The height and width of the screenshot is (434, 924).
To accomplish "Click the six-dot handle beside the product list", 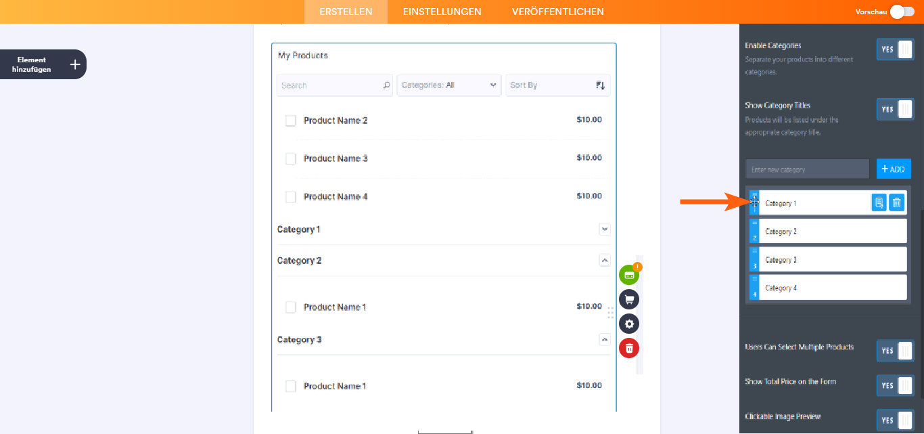I will (x=610, y=313).
